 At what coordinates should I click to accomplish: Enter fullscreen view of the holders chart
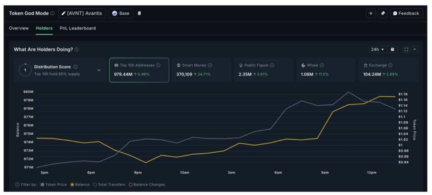(x=406, y=49)
